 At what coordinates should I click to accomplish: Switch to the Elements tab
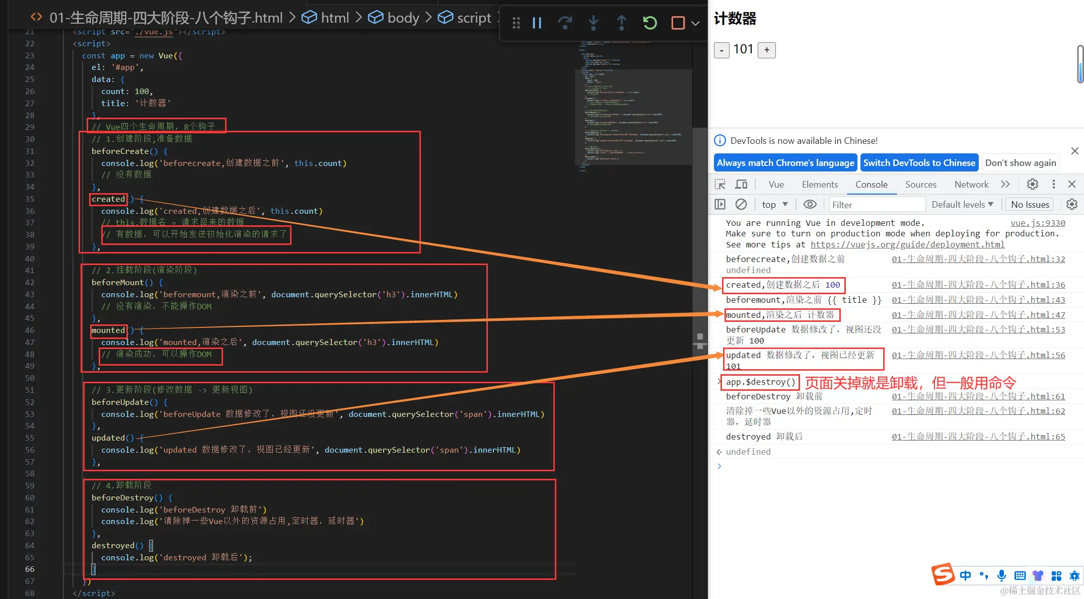pyautogui.click(x=820, y=185)
